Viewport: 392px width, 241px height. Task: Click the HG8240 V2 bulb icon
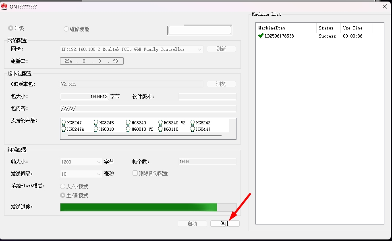(x=160, y=123)
